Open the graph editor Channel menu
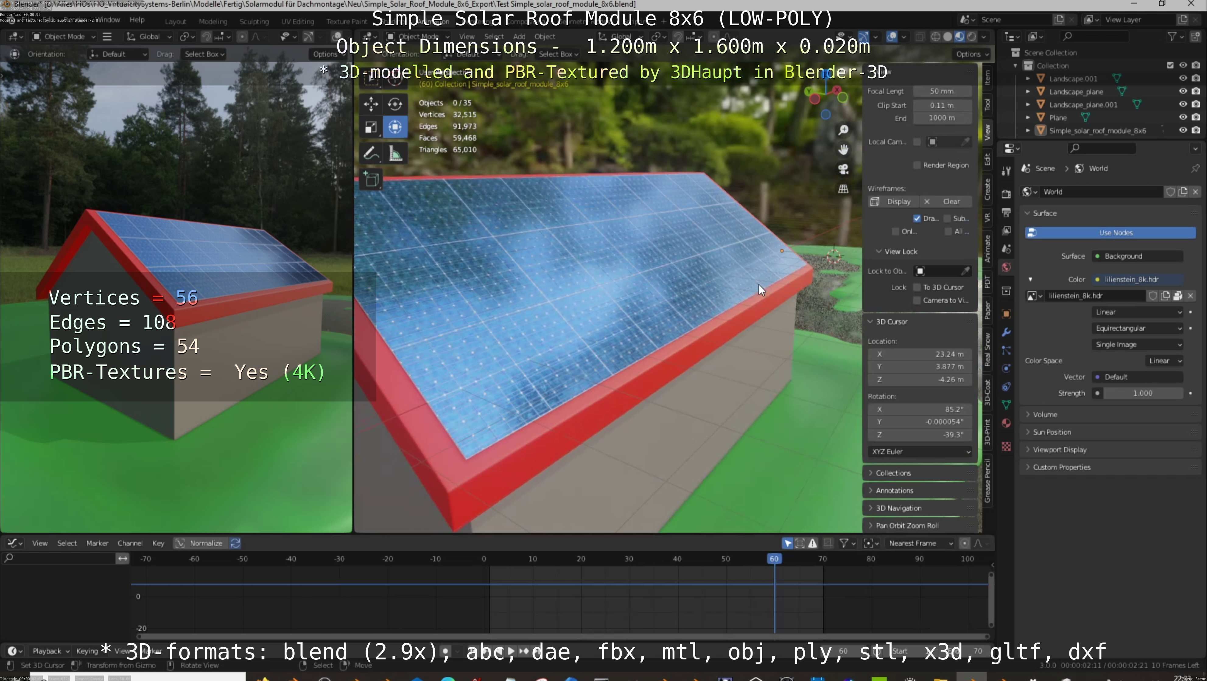This screenshot has width=1207, height=681. tap(130, 543)
